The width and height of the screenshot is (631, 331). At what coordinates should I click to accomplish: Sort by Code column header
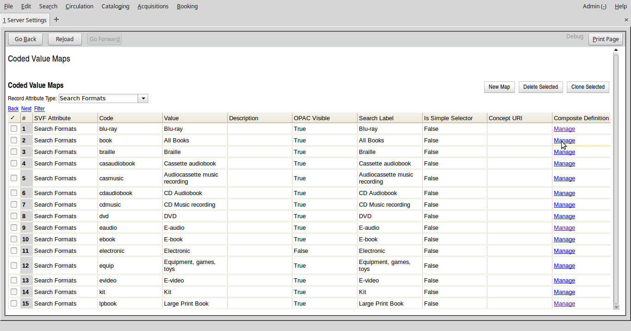130,118
